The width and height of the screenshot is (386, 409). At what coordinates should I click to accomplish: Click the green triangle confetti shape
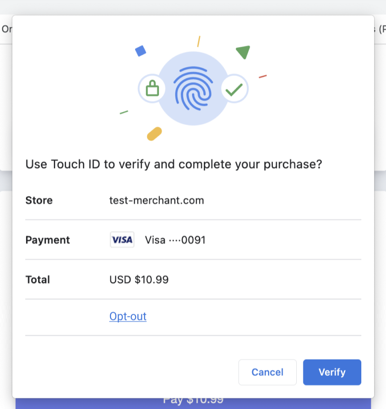pyautogui.click(x=243, y=52)
